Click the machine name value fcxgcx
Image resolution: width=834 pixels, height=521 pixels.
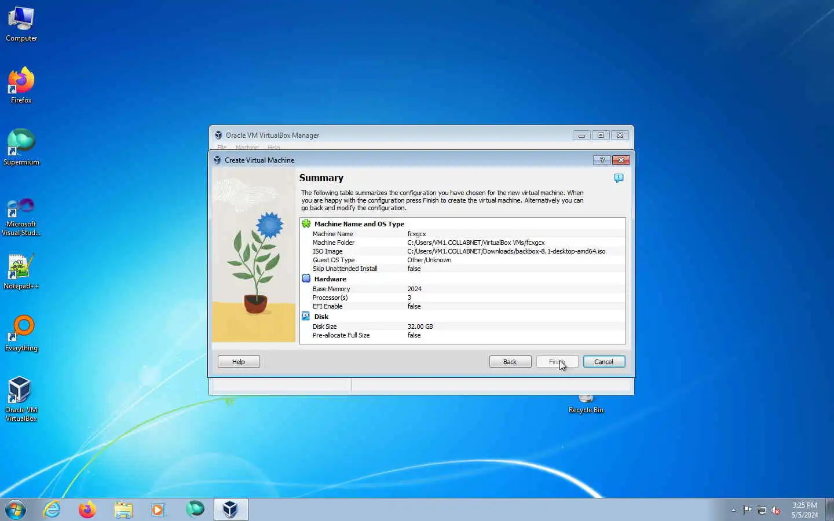pos(416,234)
